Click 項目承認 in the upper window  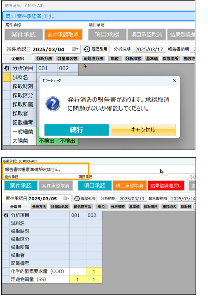(x=107, y=34)
